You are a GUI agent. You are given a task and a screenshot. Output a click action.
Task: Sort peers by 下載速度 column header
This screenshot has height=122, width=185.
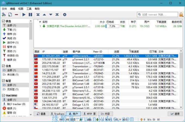(129, 52)
